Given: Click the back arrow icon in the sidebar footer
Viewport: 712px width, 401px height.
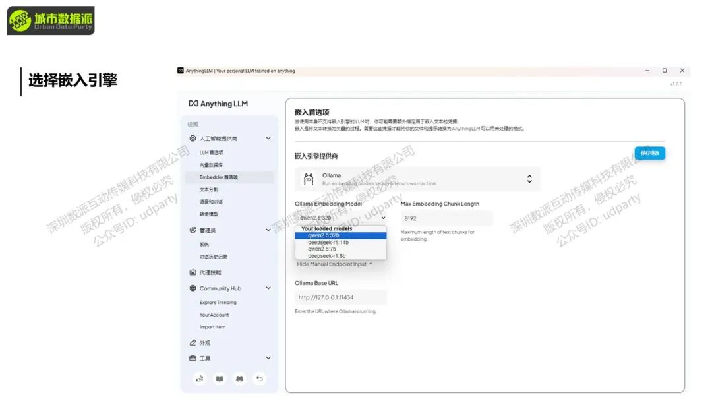Looking at the screenshot, I should (x=259, y=379).
